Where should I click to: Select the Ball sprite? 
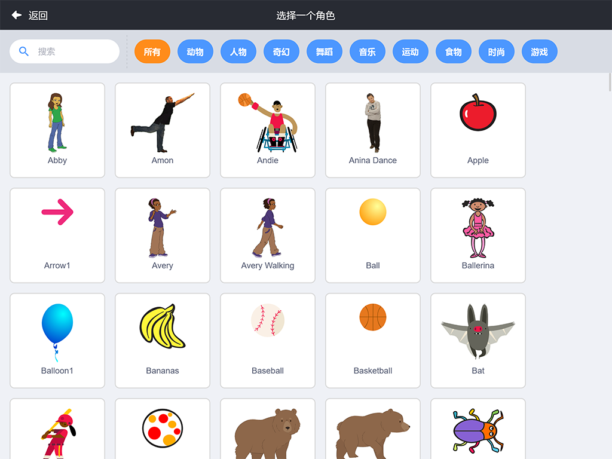point(373,235)
